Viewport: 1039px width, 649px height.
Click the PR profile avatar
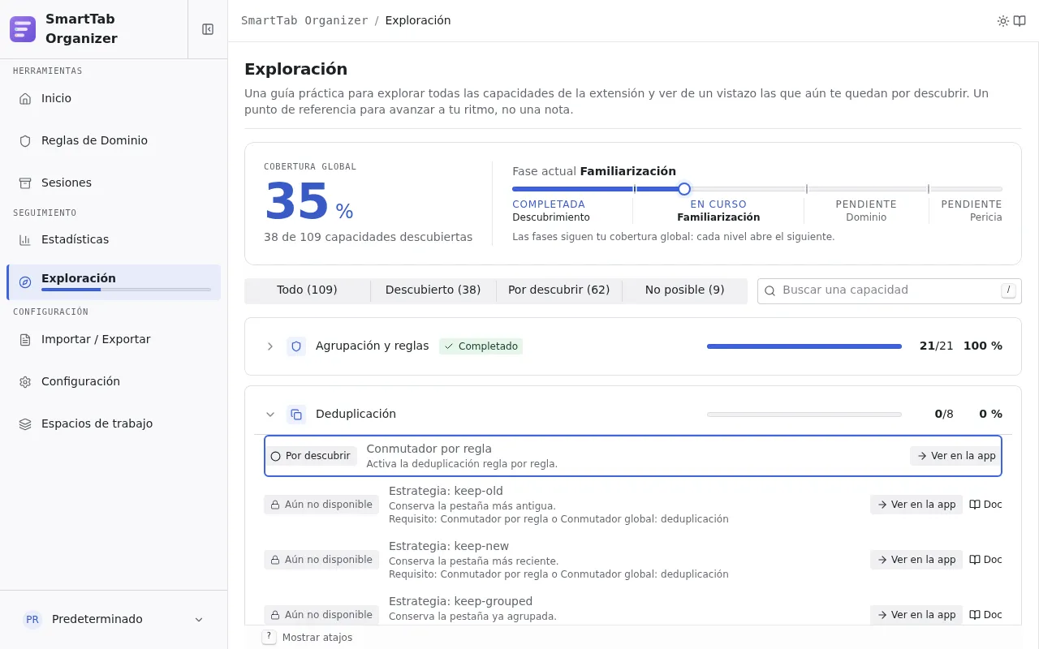pyautogui.click(x=32, y=619)
